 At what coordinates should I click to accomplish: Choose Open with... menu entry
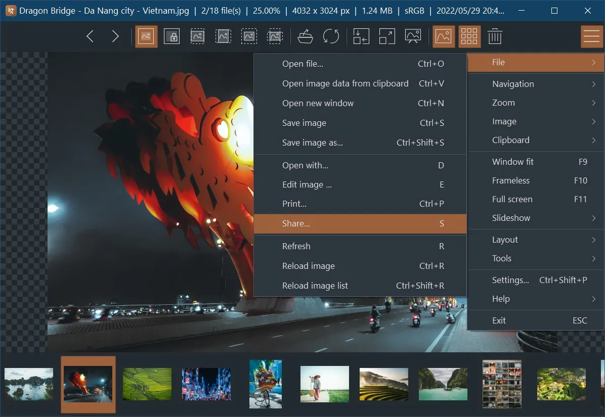(360, 165)
